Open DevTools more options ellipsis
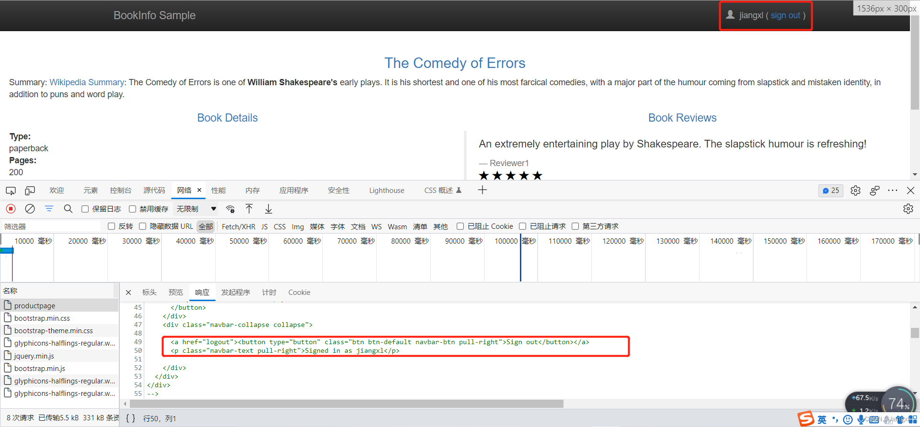920x427 pixels. (892, 191)
